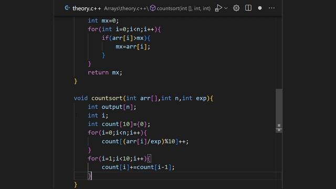This screenshot has width=336, height=189.
Task: Open the settings gear icon
Action: (236, 8)
